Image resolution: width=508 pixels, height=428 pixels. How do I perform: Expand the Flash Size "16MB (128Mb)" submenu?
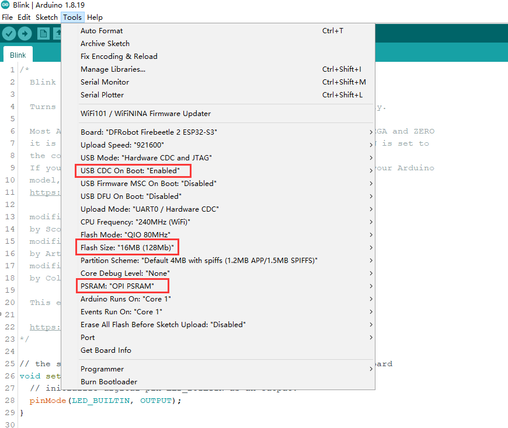click(127, 248)
